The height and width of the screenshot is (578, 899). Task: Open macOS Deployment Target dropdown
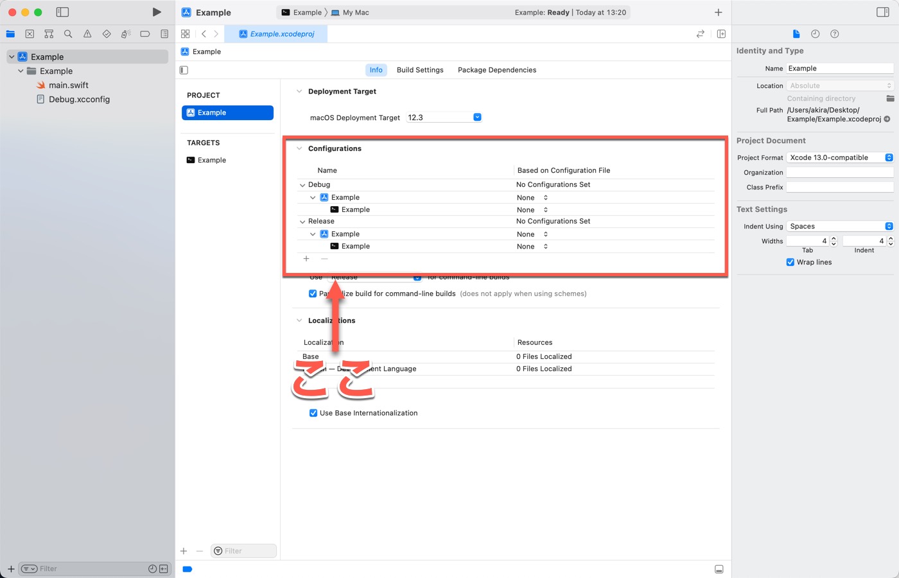click(x=477, y=117)
